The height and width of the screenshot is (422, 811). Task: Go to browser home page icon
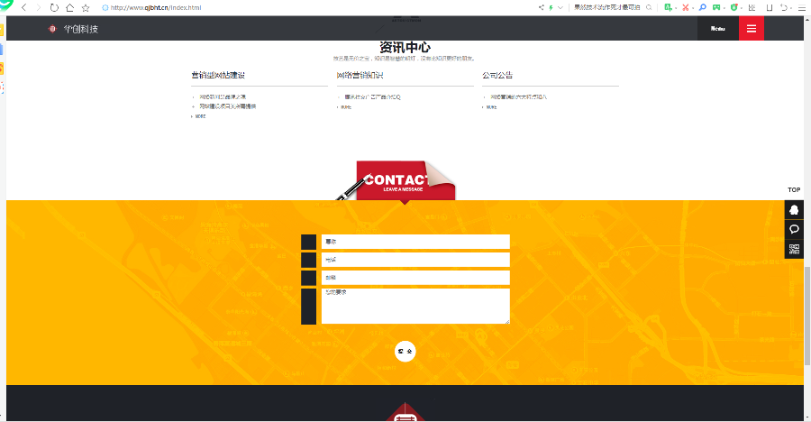pos(69,7)
